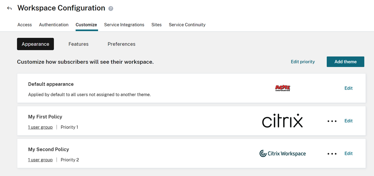Open user group link under My Second Policy
This screenshot has width=374, height=176.
coord(40,160)
